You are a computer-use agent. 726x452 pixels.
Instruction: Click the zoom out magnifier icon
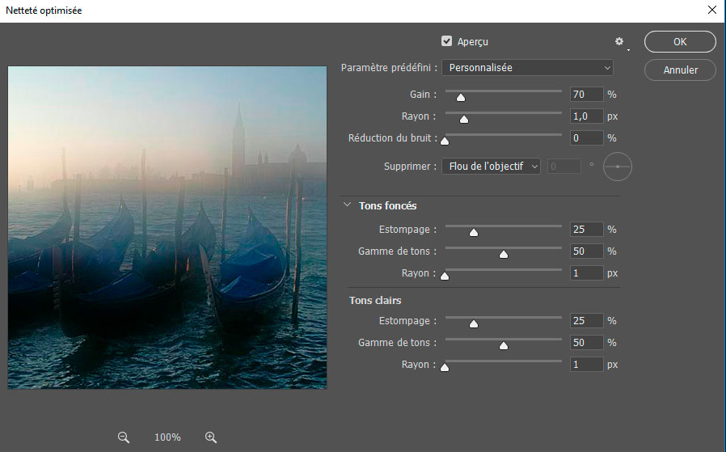[x=124, y=437]
